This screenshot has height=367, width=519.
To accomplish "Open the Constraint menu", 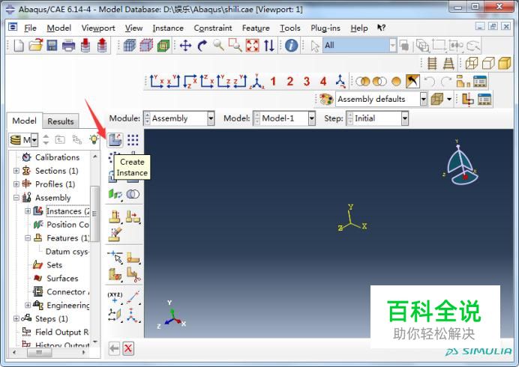I will (213, 28).
